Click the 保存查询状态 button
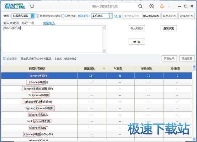197x142 pixels. click(x=132, y=16)
